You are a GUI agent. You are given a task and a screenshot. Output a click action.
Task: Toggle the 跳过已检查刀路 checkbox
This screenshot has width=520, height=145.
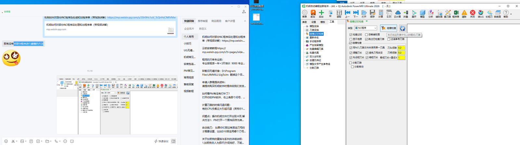click(367, 39)
